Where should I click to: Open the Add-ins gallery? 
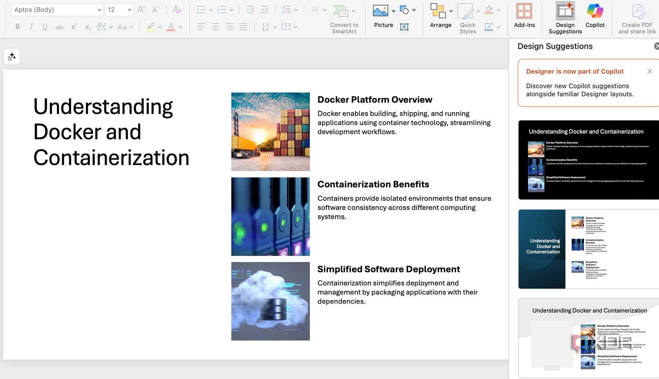[524, 16]
